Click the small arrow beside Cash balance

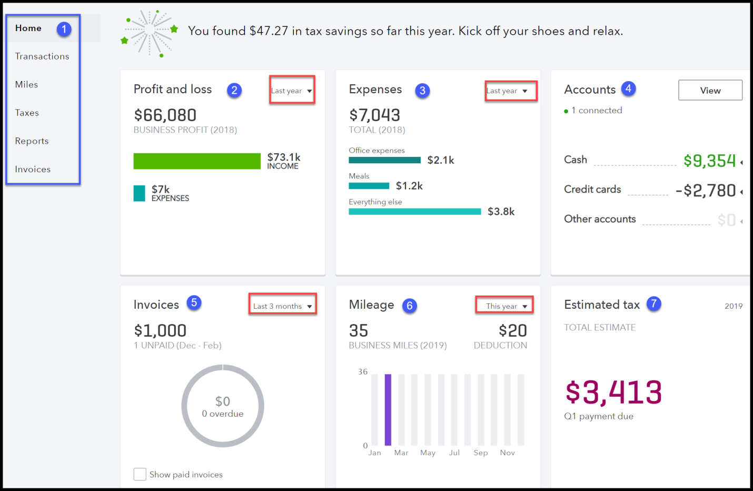pos(741,162)
